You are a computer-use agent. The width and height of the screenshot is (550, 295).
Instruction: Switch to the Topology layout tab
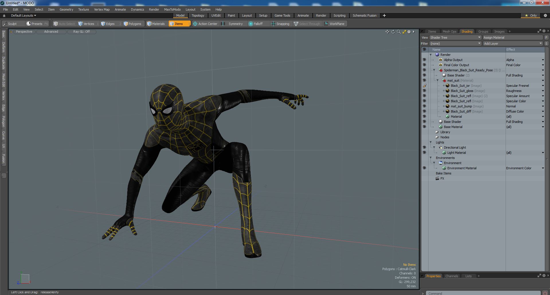point(198,15)
